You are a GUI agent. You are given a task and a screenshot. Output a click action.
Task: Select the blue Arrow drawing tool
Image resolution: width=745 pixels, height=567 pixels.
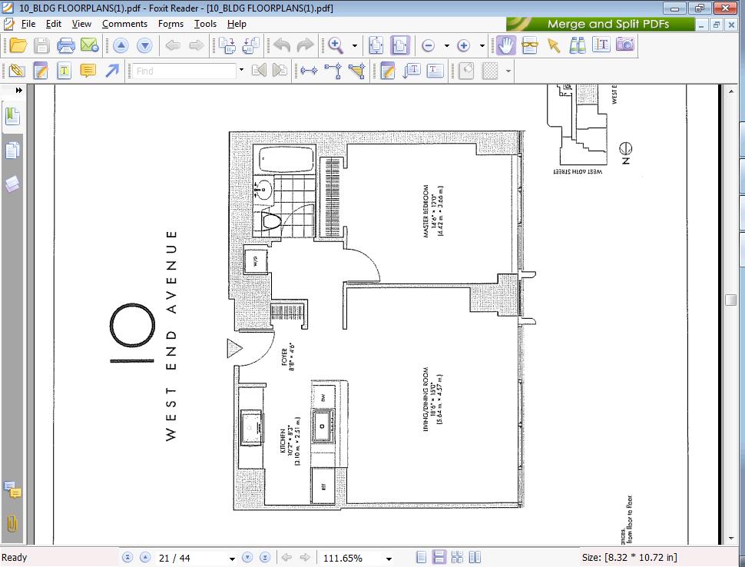coord(112,71)
